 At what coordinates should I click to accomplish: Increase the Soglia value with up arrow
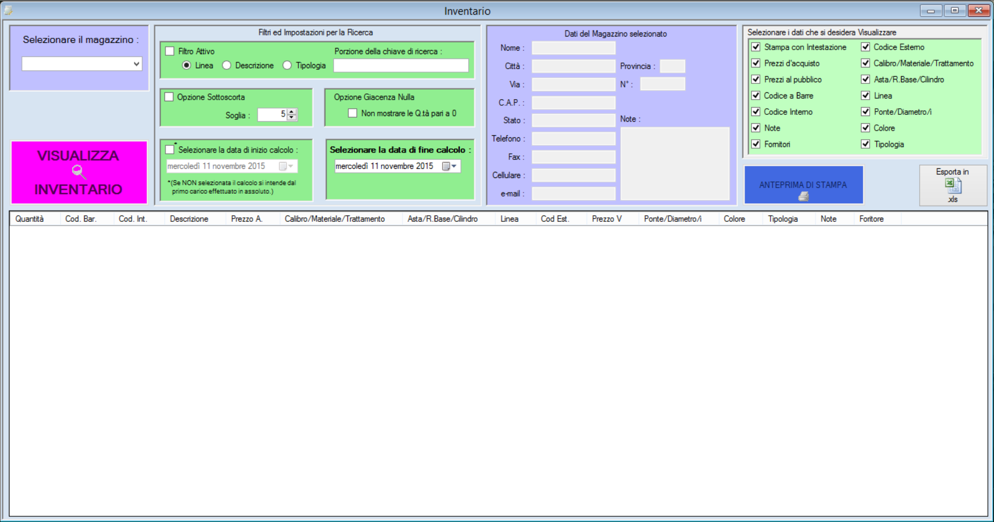292,111
